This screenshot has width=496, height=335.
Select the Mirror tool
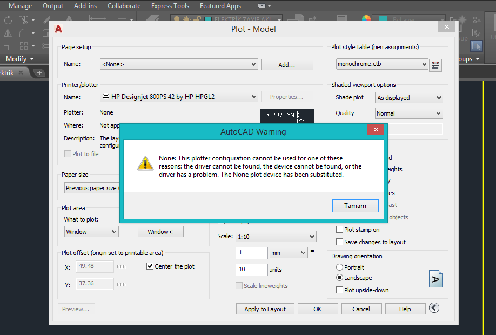[8, 32]
